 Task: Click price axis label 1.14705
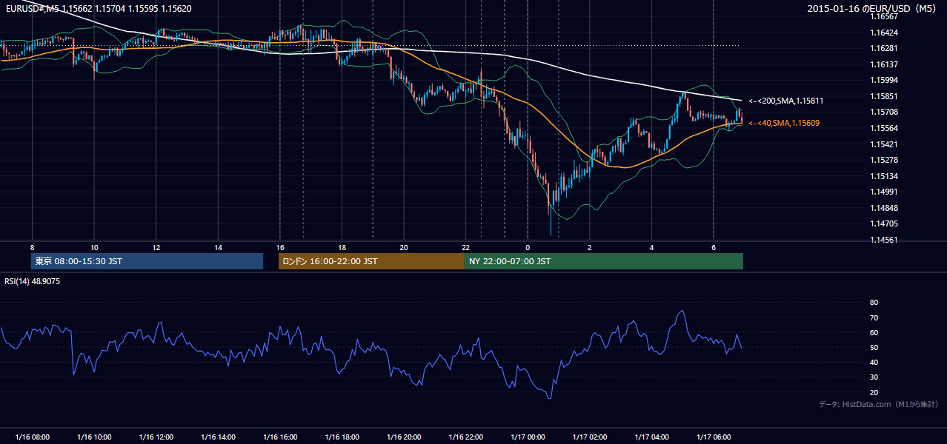[884, 223]
